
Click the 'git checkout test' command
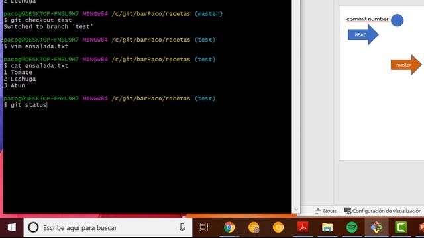pyautogui.click(x=38, y=20)
